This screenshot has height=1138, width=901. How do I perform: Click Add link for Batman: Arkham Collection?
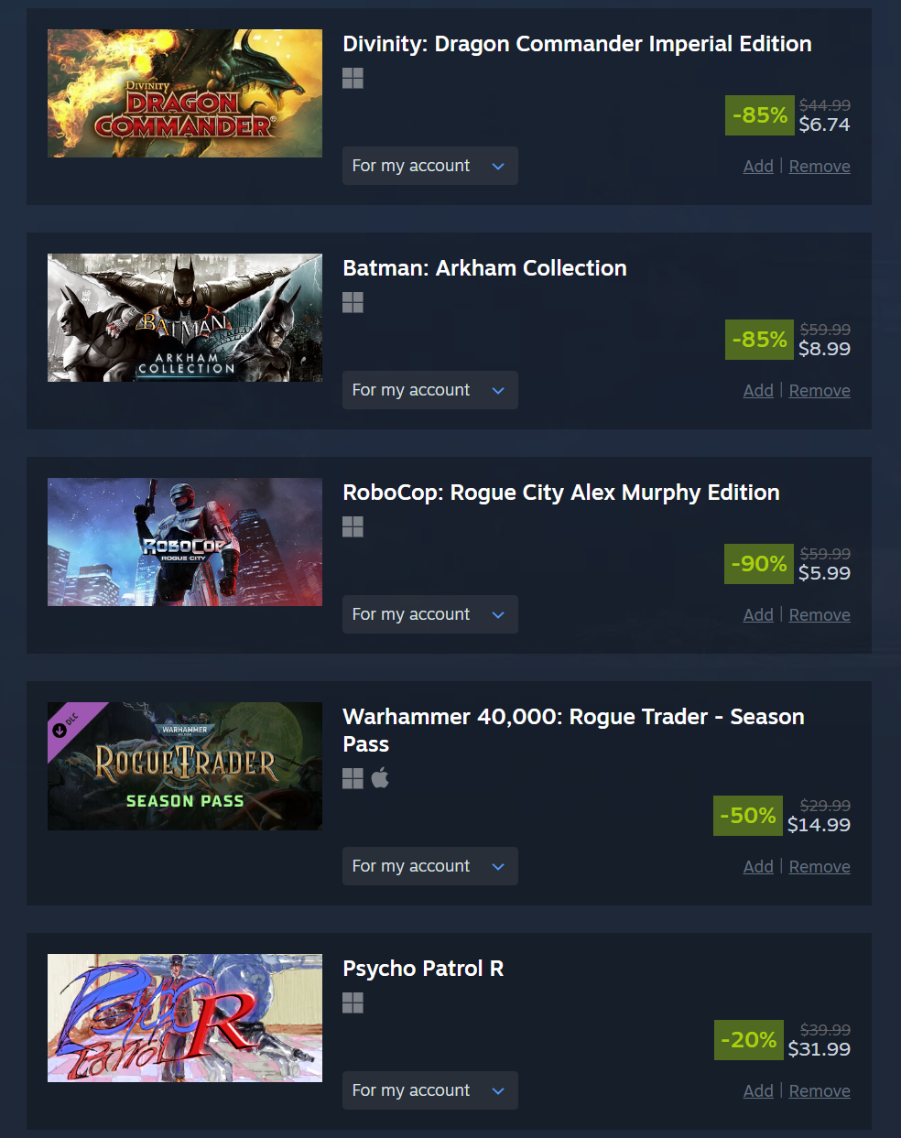click(758, 391)
